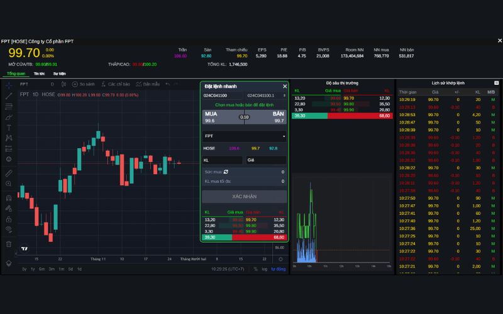Click the refresh icon next to Sức mua

point(226,171)
